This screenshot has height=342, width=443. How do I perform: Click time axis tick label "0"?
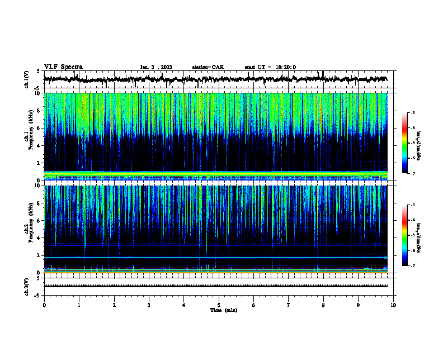[44, 305]
